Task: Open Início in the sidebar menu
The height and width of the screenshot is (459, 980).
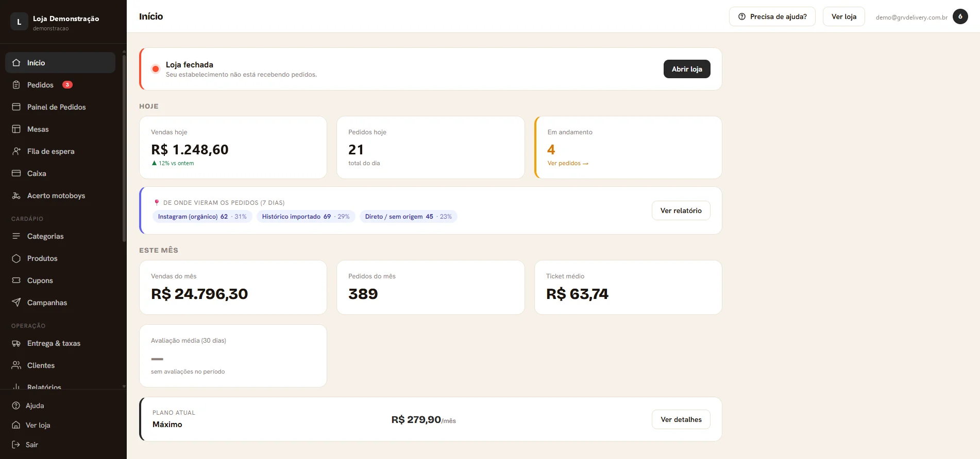Action: click(60, 63)
